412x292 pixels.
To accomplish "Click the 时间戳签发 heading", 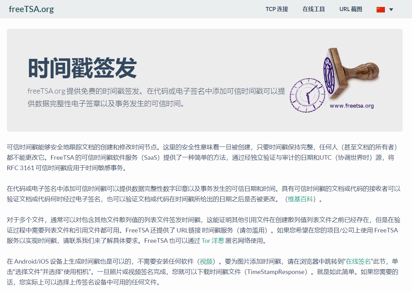I will (82, 68).
